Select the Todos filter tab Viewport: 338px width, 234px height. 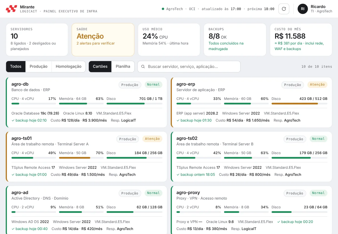pos(16,66)
